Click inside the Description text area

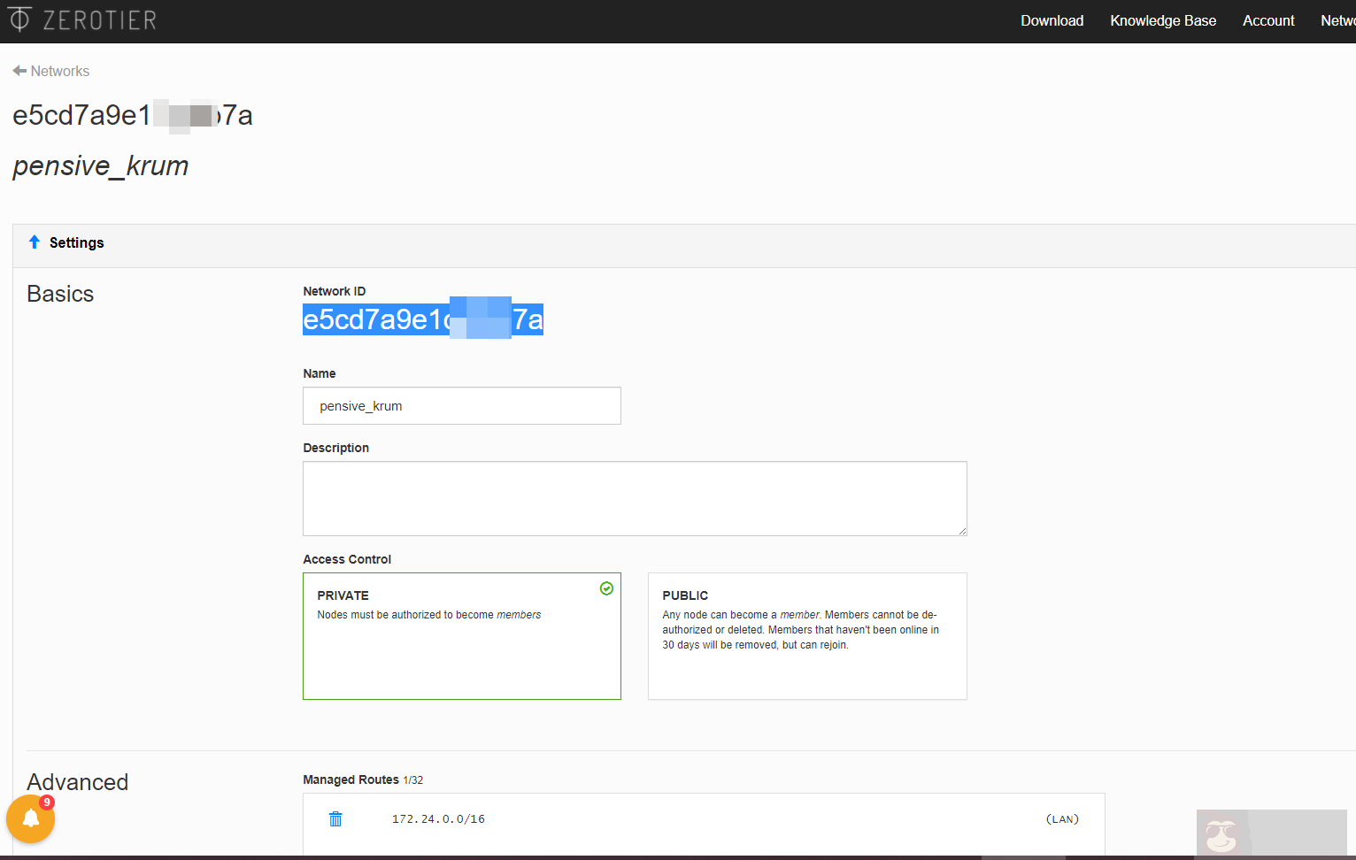click(x=634, y=498)
